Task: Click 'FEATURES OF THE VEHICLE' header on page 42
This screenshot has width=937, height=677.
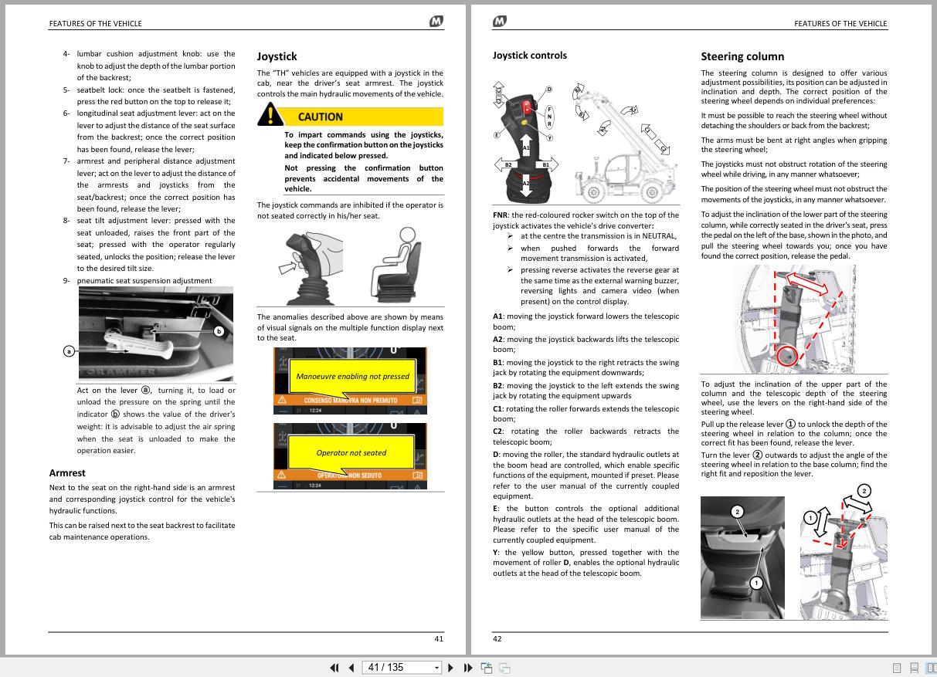Action: click(840, 23)
